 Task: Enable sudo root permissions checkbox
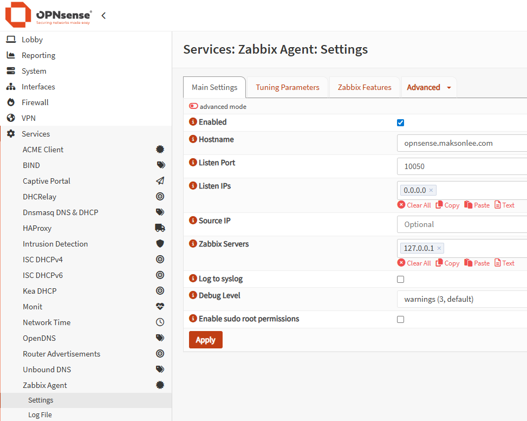tap(400, 319)
